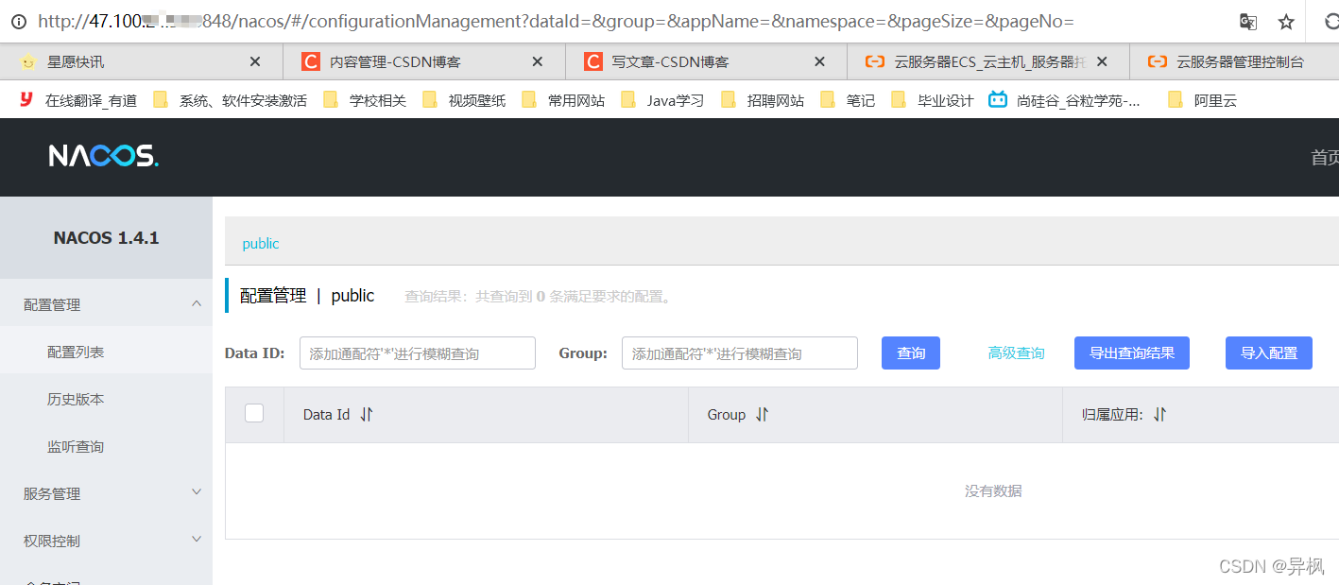The width and height of the screenshot is (1339, 585).
Task: Open 配置列表 in the sidebar
Action: coord(106,352)
